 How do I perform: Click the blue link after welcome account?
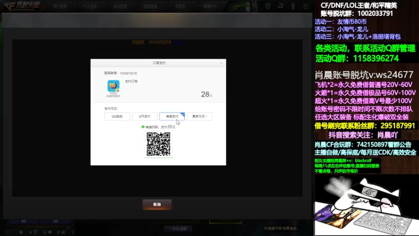pos(177,42)
